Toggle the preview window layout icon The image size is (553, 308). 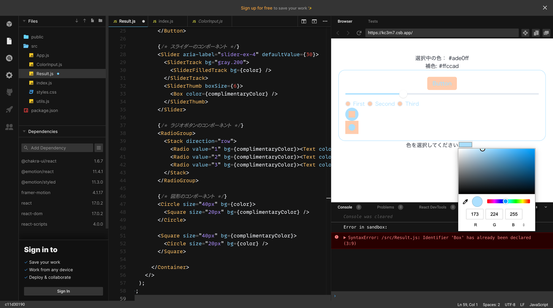314,21
